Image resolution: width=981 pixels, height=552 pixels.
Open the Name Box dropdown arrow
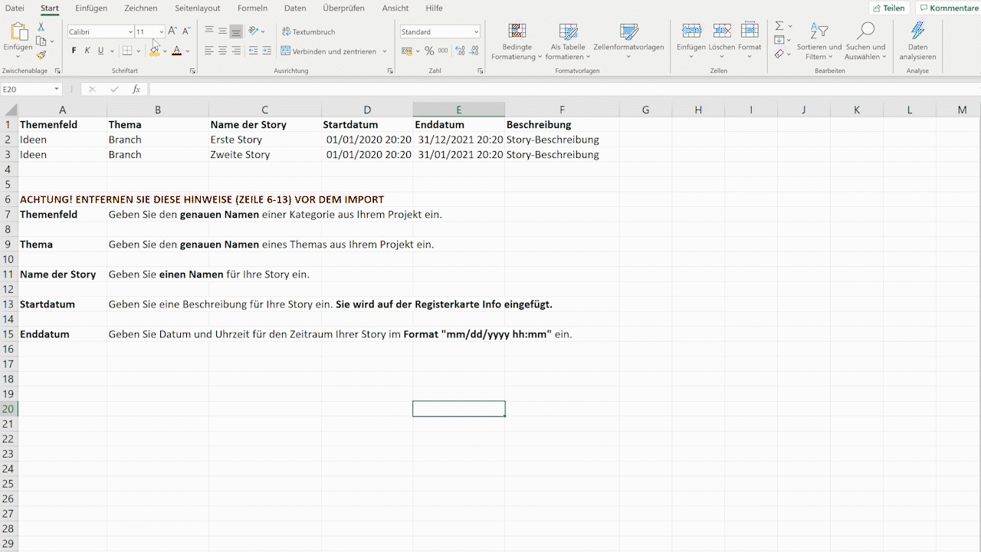point(57,90)
